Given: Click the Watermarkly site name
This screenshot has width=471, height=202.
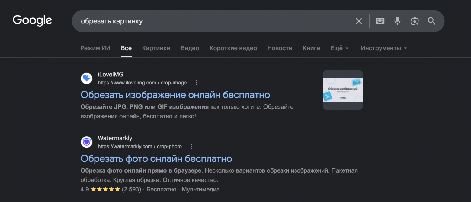Looking at the screenshot, I should tap(115, 138).
